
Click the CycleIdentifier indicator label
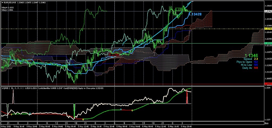(x=44, y=88)
